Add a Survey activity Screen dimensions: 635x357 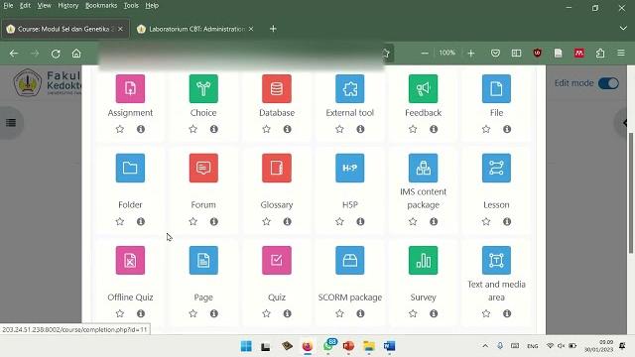(424, 260)
